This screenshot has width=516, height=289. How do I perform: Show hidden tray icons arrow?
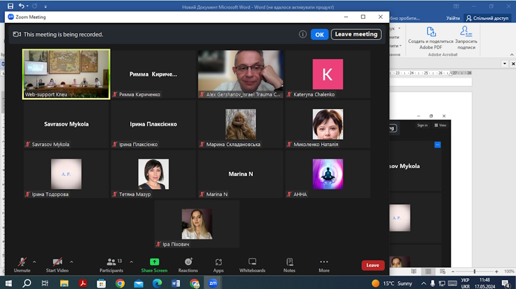[x=424, y=283]
